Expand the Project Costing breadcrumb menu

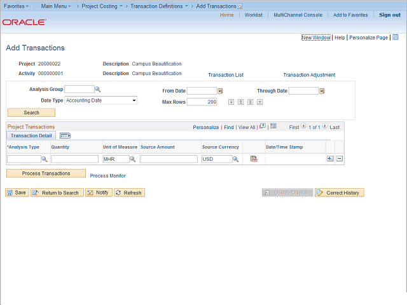coord(102,6)
